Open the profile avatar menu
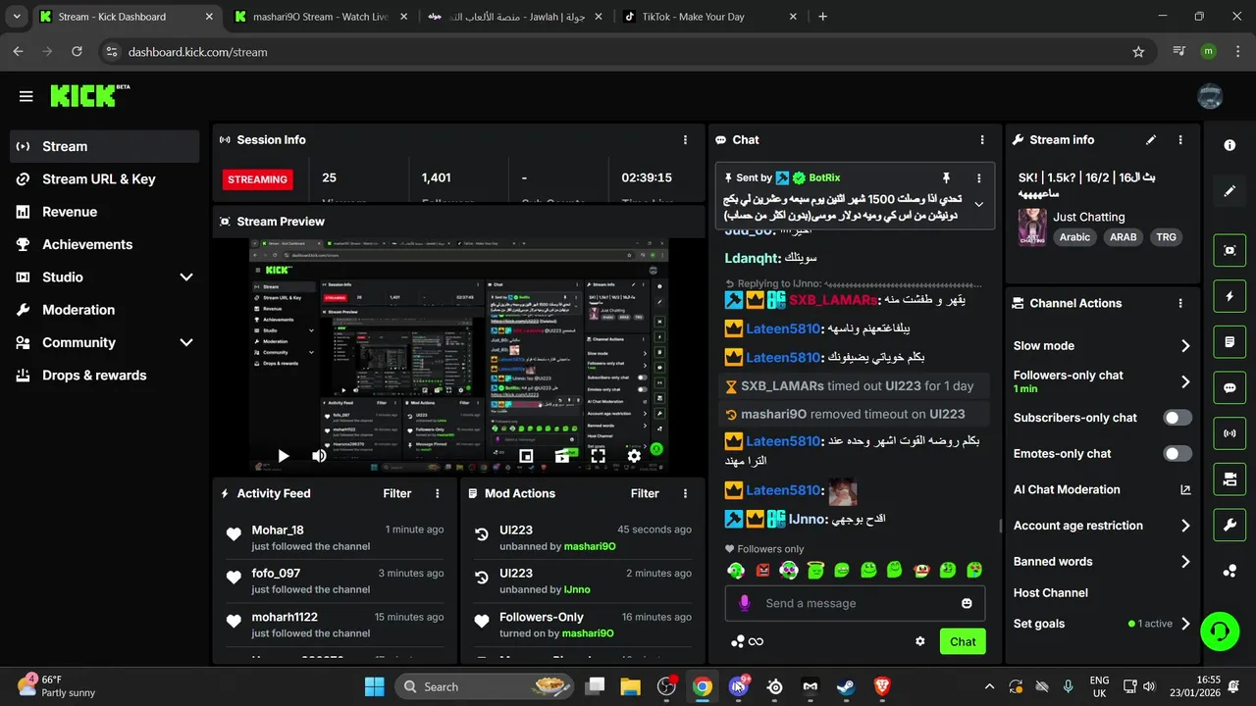This screenshot has width=1256, height=706. [1210, 96]
